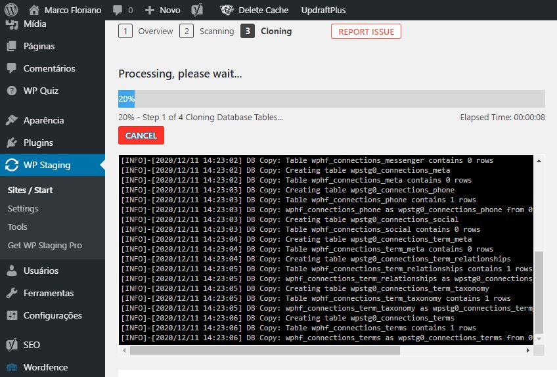Viewport: 557px width, 377px height.
Task: Click the log vertical scrollbar thumb
Action: (x=539, y=292)
